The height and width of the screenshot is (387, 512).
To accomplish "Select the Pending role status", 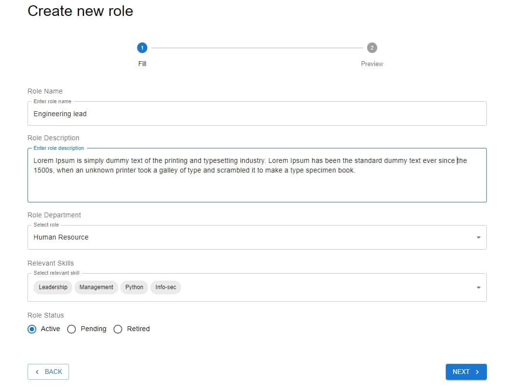I will pyautogui.click(x=71, y=329).
